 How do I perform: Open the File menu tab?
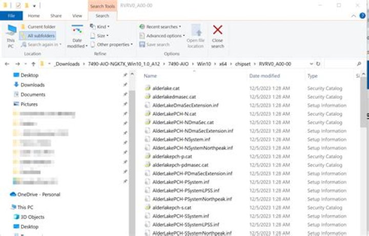(11, 16)
